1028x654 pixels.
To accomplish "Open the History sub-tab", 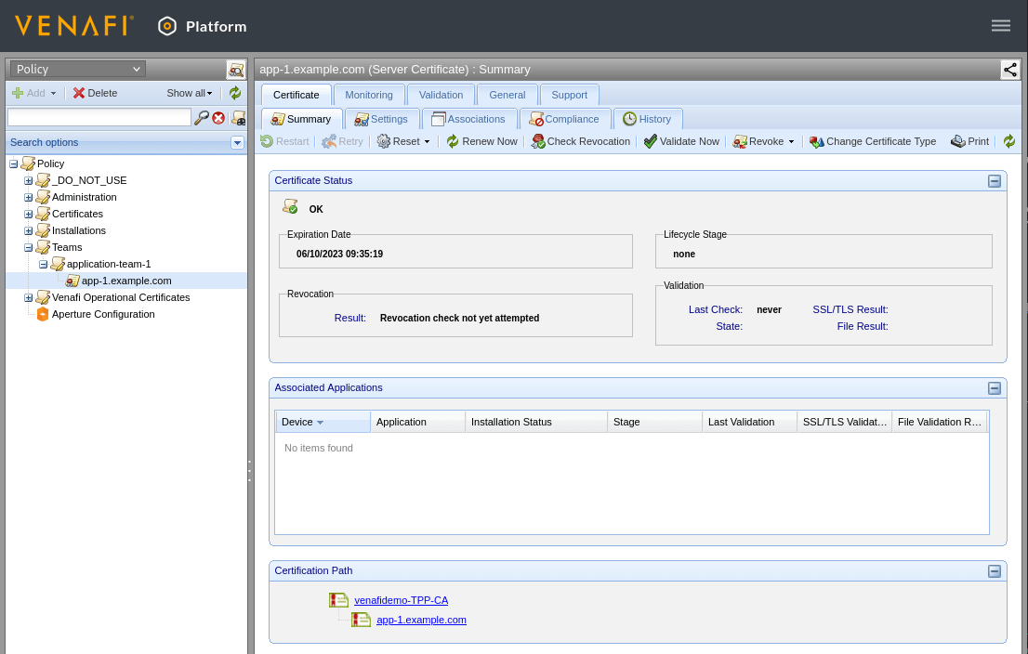I will [x=647, y=119].
